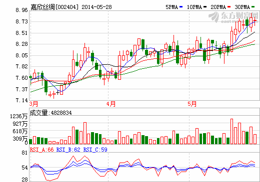
Task: Click the RSI_B:62 indicator label
Action: pyautogui.click(x=68, y=150)
